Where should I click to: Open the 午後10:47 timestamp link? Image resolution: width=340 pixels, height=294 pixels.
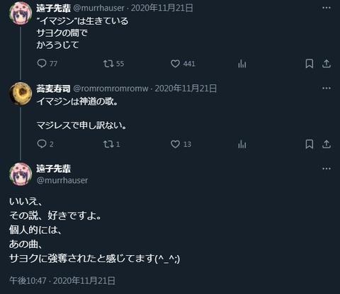28,281
